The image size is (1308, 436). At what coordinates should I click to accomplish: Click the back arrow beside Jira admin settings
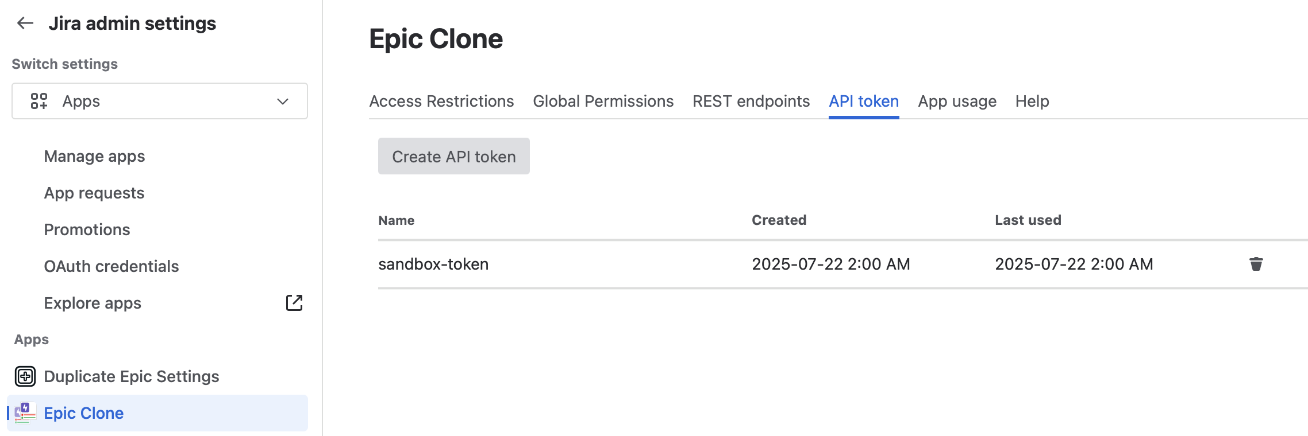coord(25,23)
